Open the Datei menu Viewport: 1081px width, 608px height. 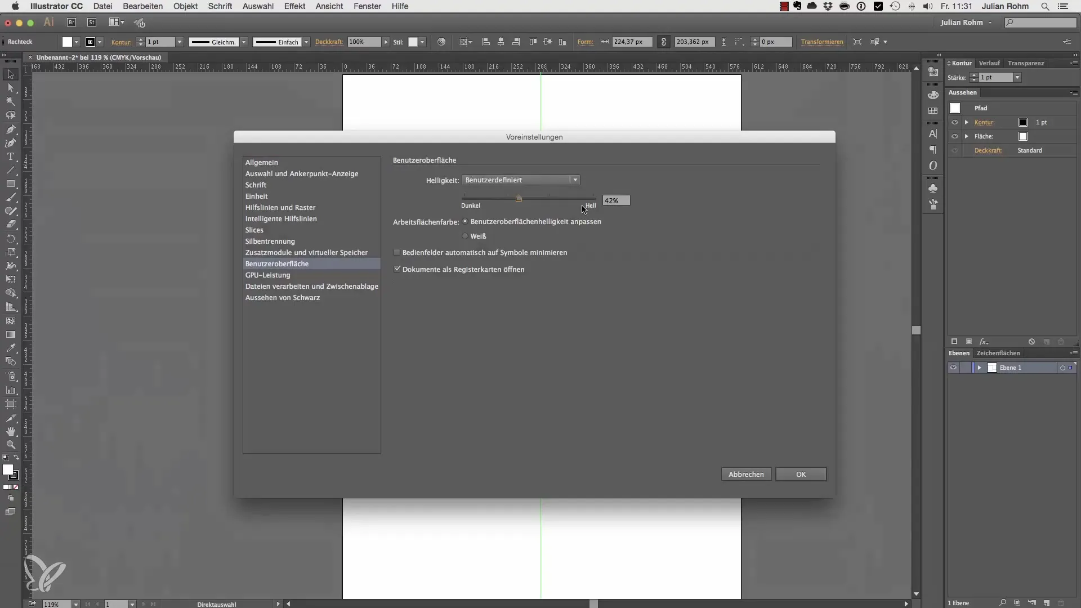(102, 6)
